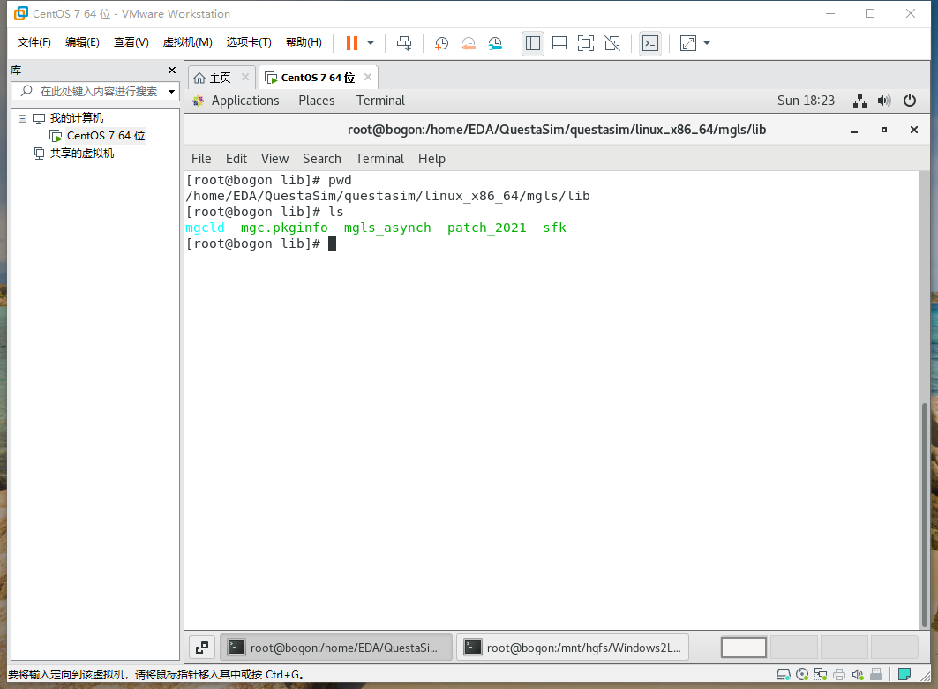938x689 pixels.
Task: Toggle the thumbnail bar view button
Action: coord(559,43)
